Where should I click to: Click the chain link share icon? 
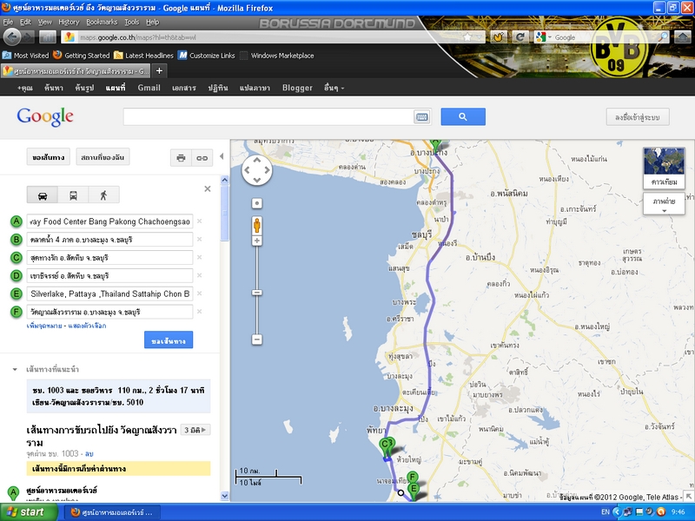(202, 158)
